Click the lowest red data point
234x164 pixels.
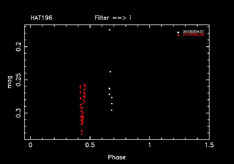point(82,134)
